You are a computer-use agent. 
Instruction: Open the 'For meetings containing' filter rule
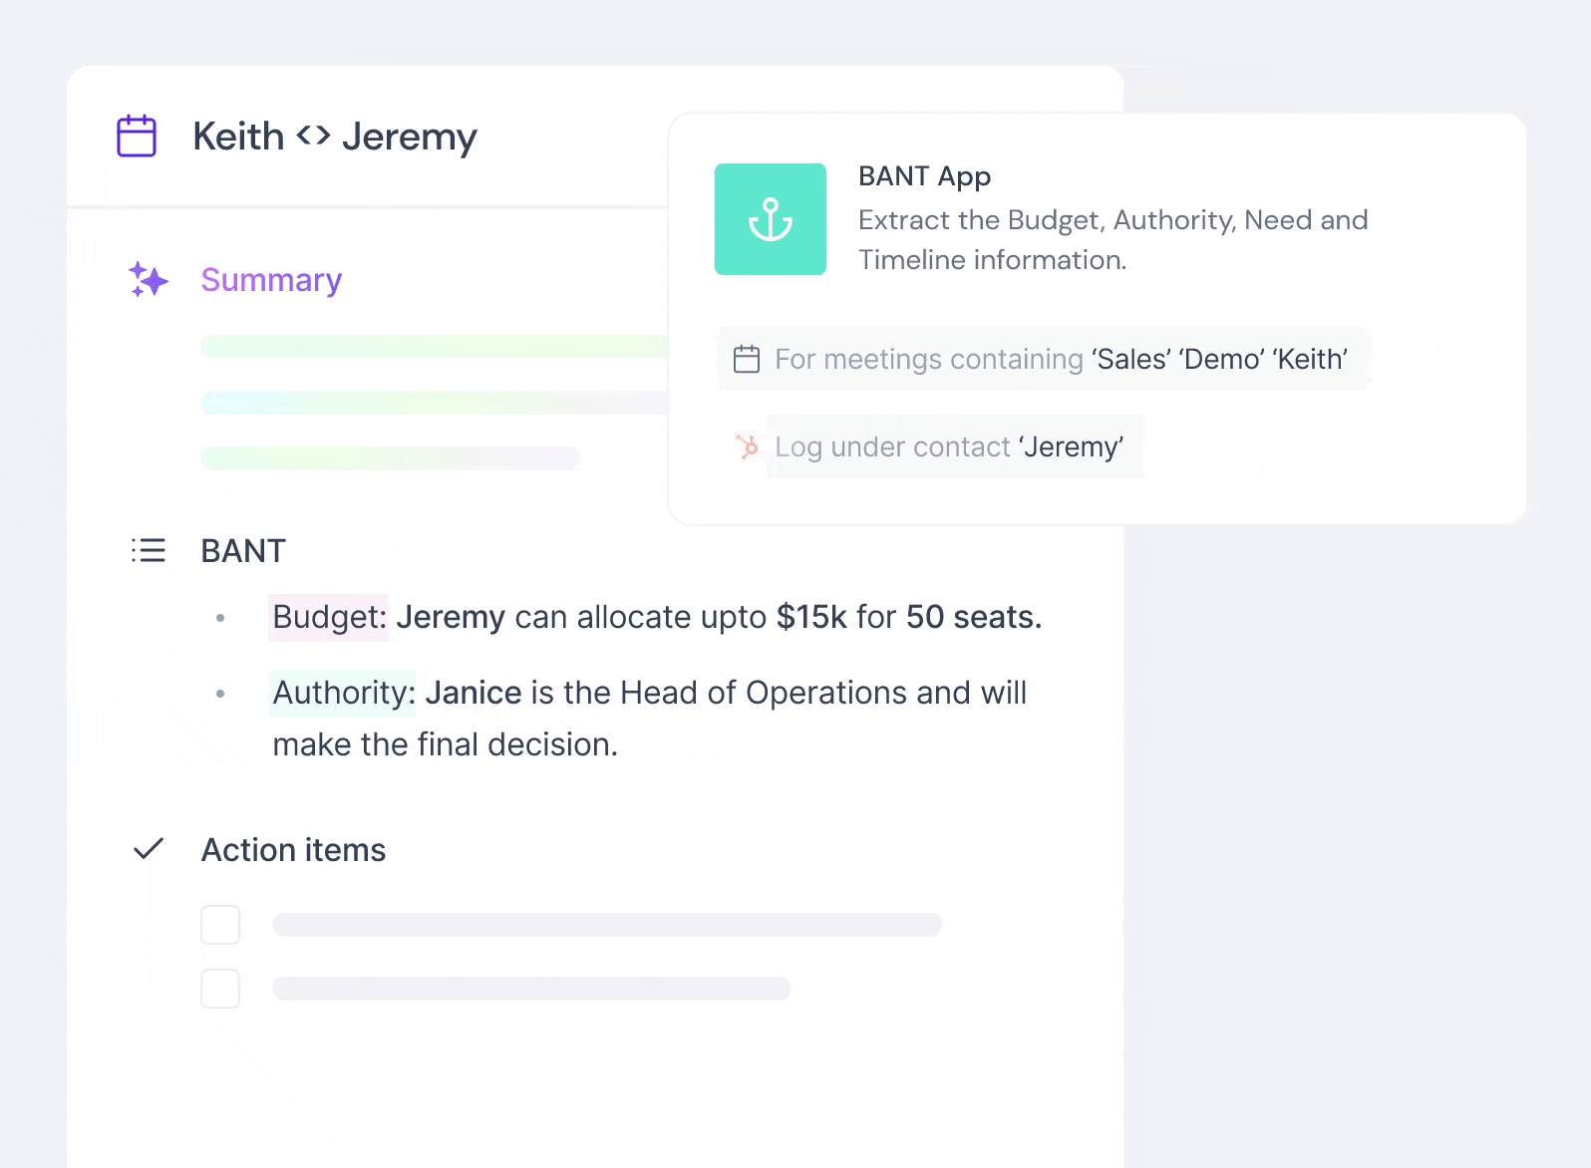click(1044, 359)
